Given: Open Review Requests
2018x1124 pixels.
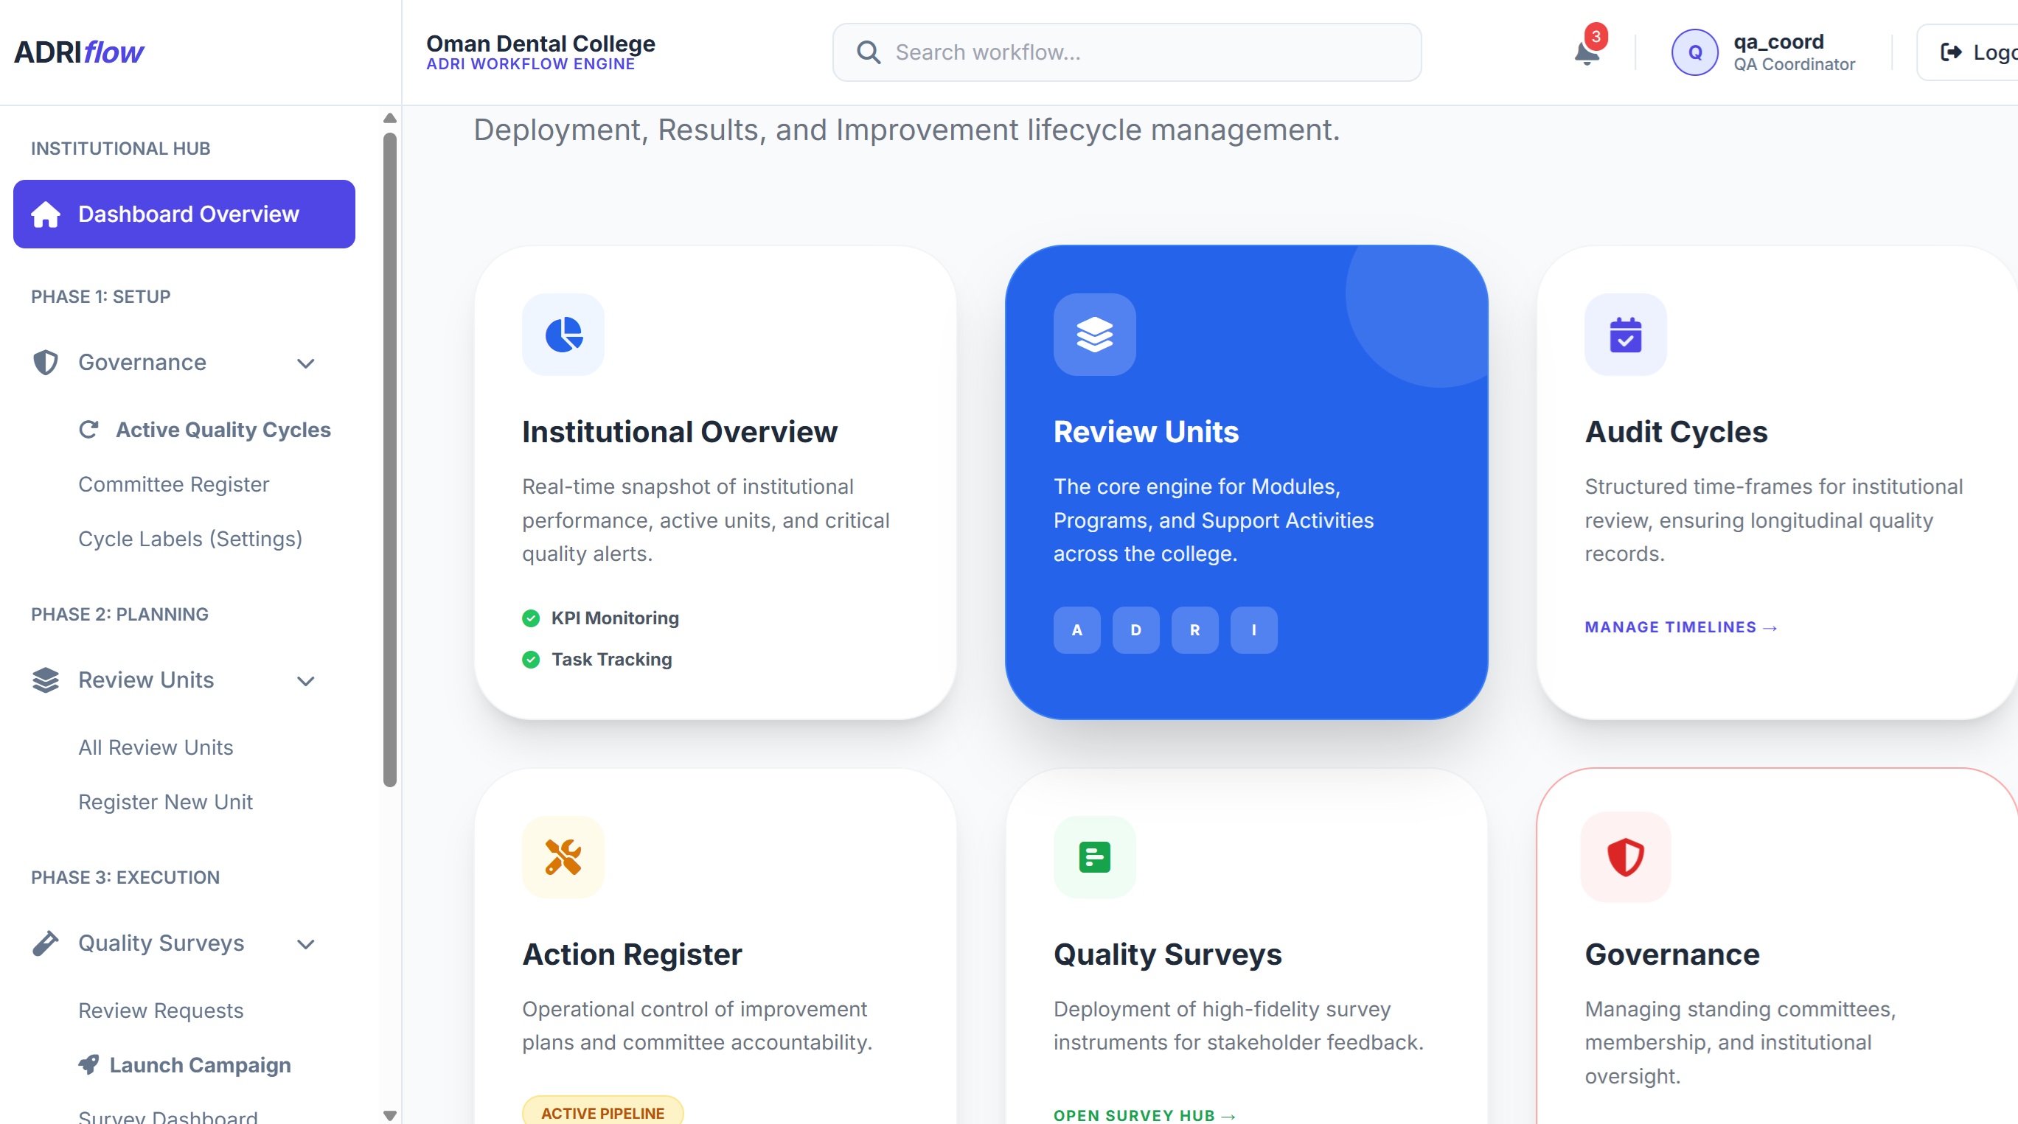Looking at the screenshot, I should point(161,1010).
